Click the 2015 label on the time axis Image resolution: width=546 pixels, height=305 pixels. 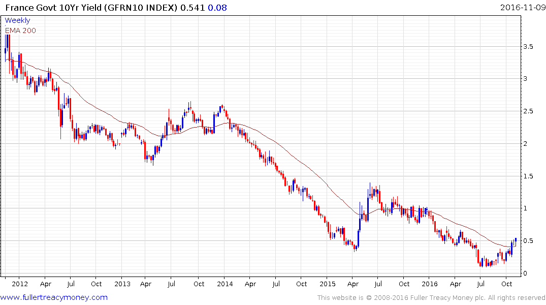pyautogui.click(x=327, y=284)
